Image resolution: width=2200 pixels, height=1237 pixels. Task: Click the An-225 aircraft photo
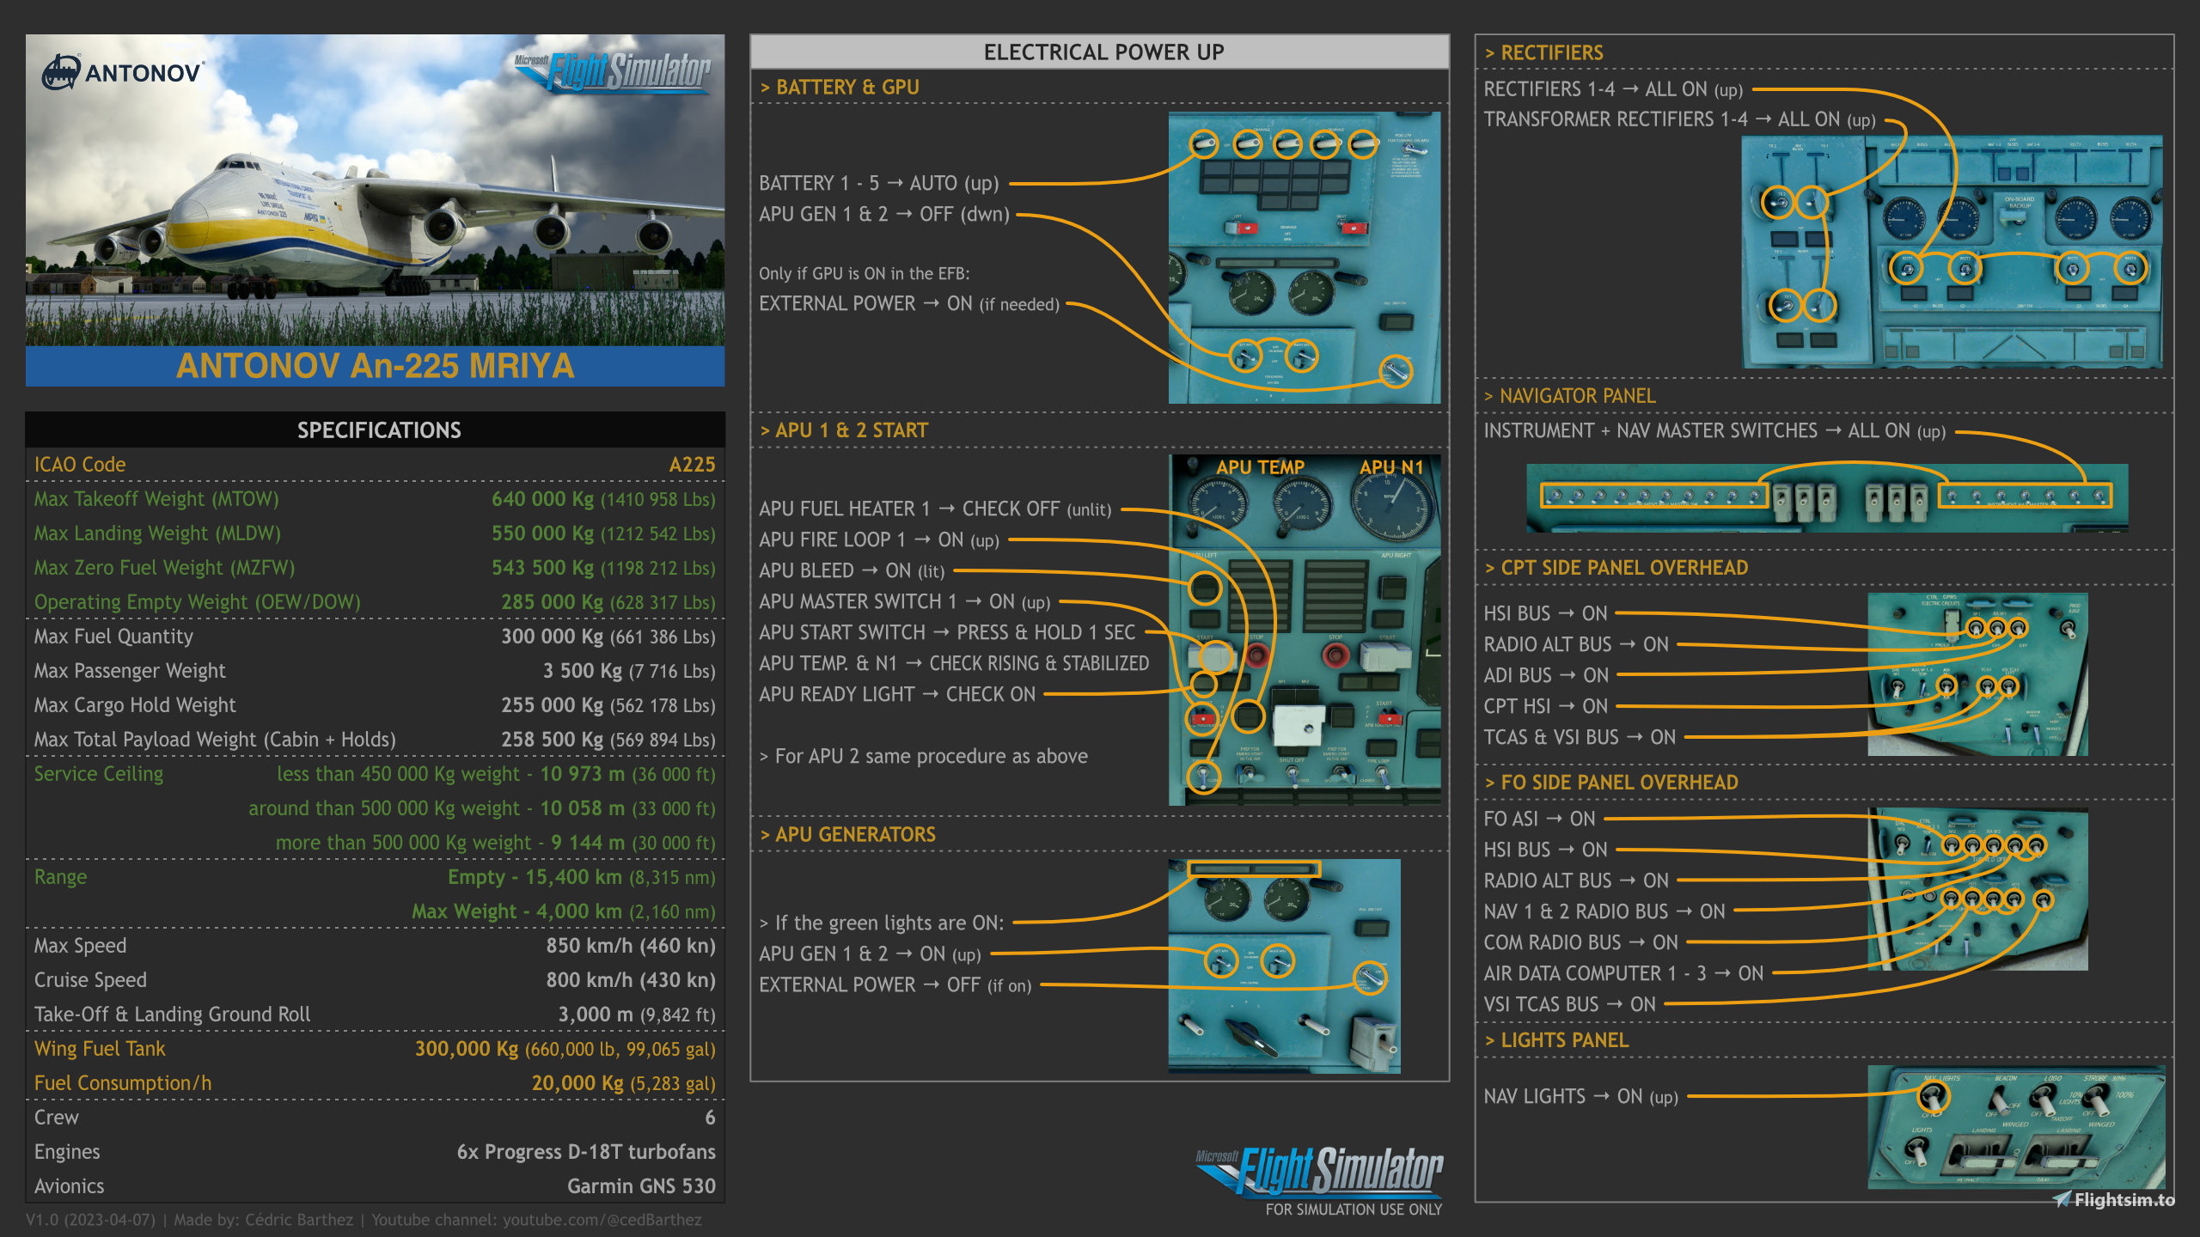[375, 190]
